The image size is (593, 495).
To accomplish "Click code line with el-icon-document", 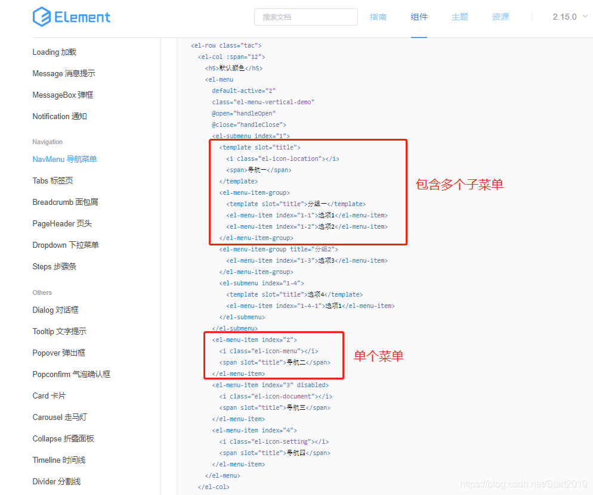I will [276, 397].
